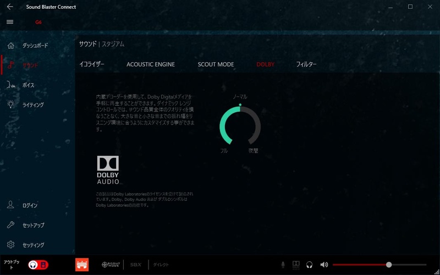Open セットアップ wrench icon
The height and width of the screenshot is (275, 440).
coord(10,225)
